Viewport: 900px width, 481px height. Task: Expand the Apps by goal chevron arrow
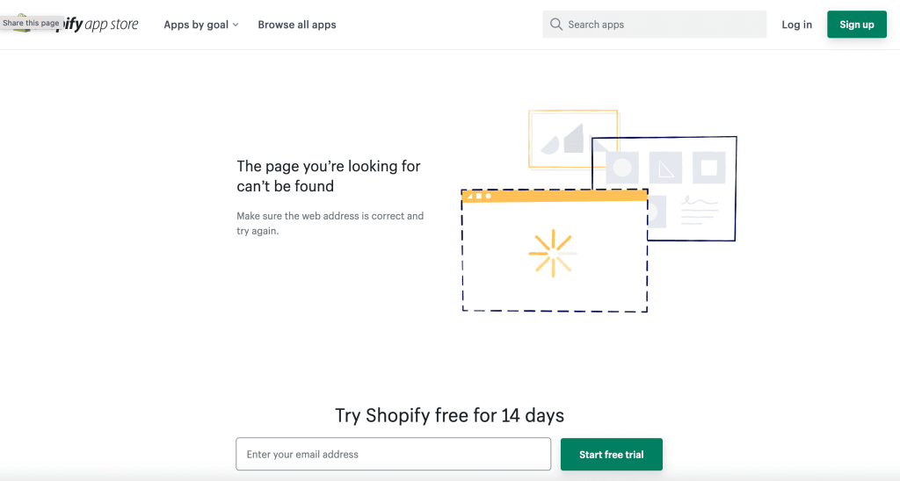(x=236, y=25)
